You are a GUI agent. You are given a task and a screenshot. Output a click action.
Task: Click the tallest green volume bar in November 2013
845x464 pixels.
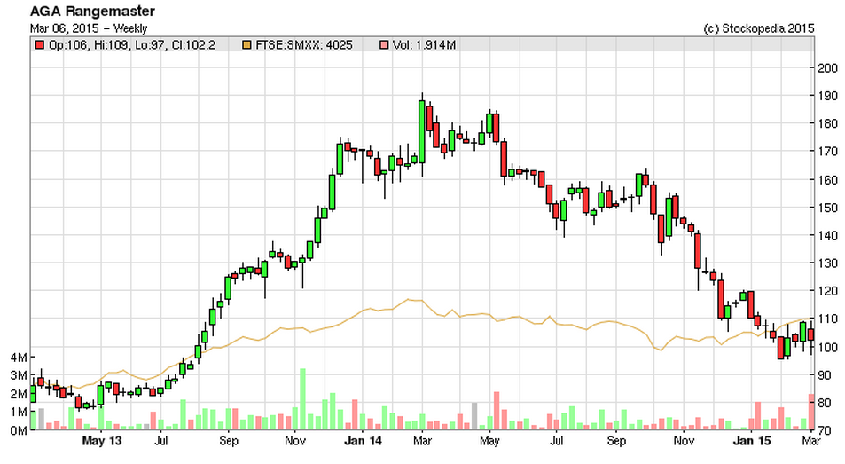(x=302, y=399)
